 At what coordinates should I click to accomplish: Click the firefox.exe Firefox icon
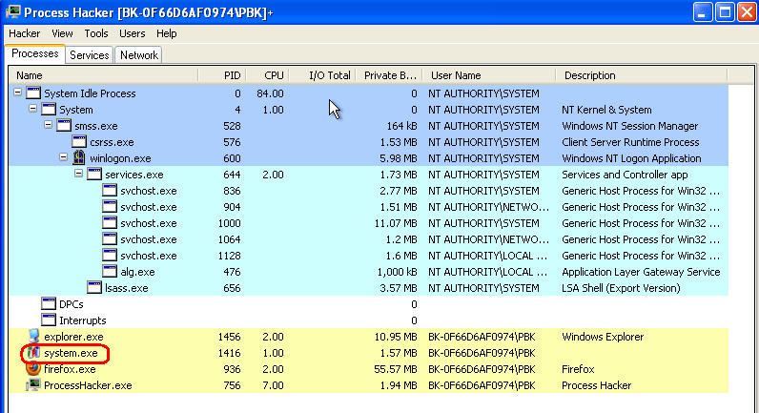point(33,369)
